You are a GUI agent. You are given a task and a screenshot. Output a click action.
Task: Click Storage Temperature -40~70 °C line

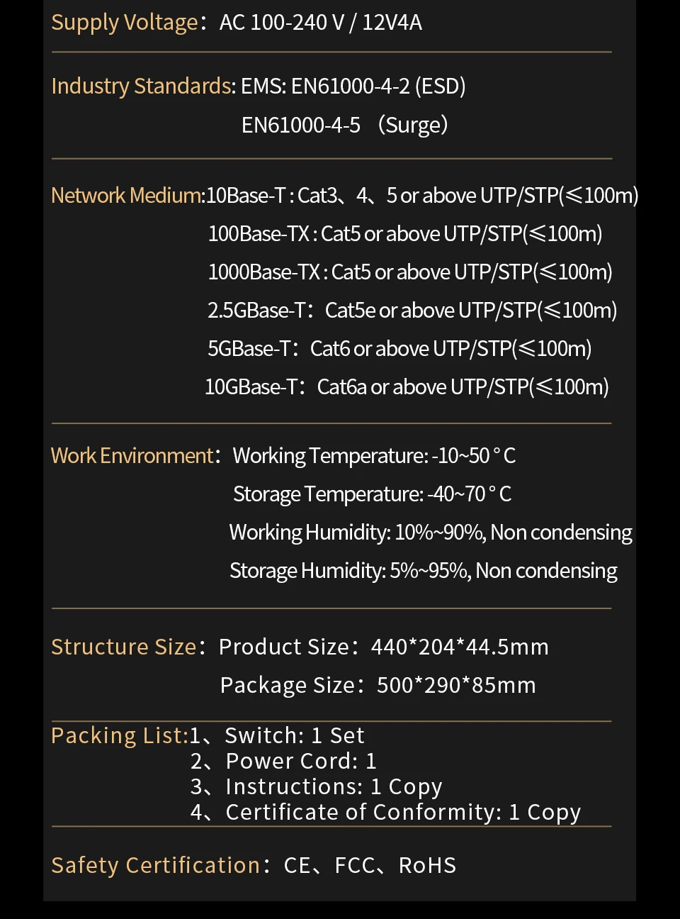pos(372,494)
